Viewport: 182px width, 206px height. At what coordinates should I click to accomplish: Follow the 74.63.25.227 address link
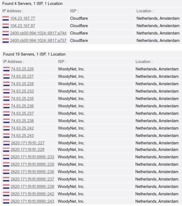pos(22,76)
